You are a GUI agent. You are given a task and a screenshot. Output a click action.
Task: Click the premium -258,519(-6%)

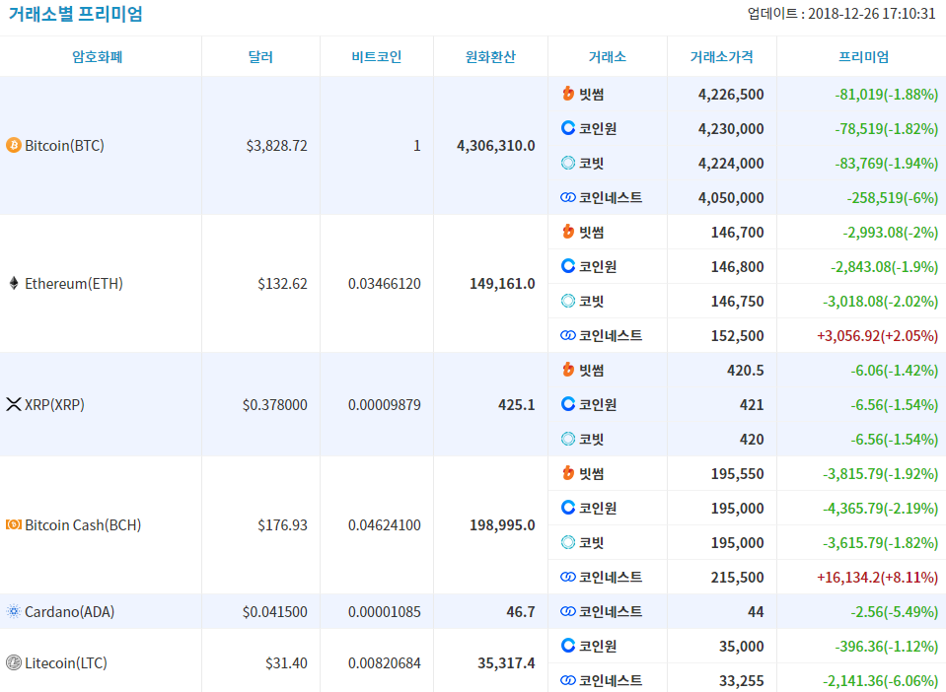pyautogui.click(x=893, y=198)
